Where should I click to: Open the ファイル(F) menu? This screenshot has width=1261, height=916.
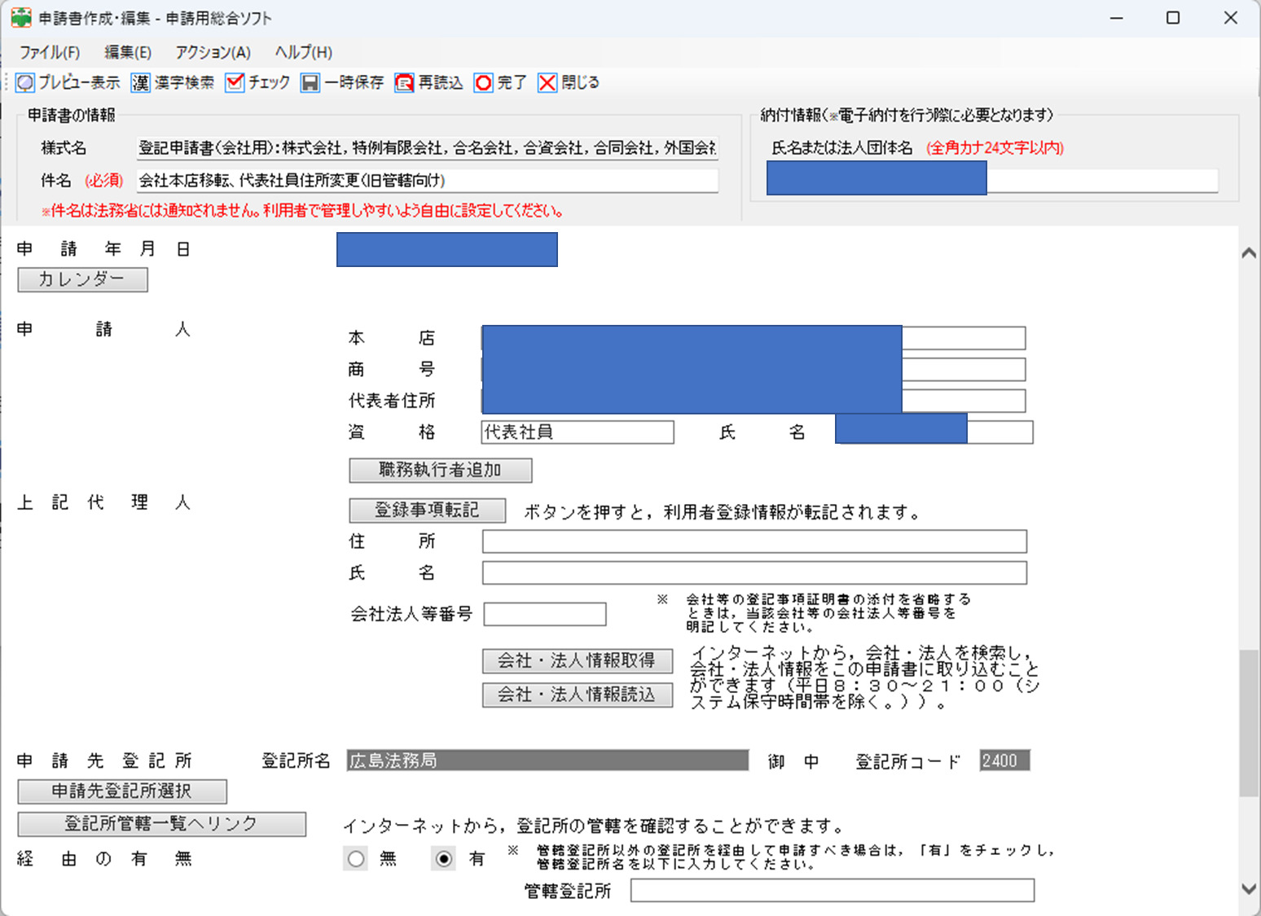[x=50, y=52]
